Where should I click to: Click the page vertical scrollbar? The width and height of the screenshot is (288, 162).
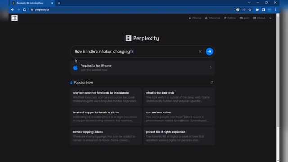[278, 72]
